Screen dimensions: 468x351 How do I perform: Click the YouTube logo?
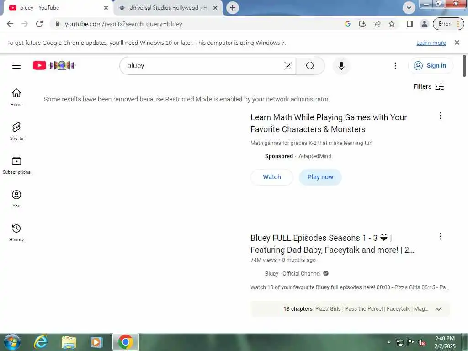coord(54,65)
